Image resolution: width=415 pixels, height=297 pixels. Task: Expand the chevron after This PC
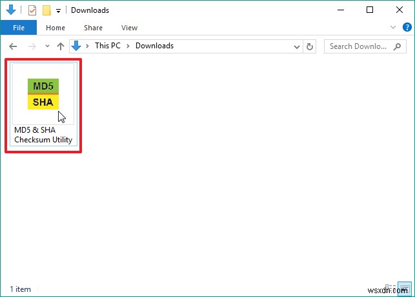pyautogui.click(x=128, y=46)
